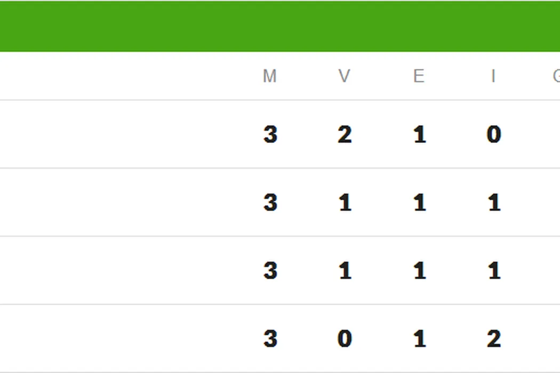Click the second row's M value
The width and height of the screenshot is (560, 373).
pyautogui.click(x=270, y=202)
